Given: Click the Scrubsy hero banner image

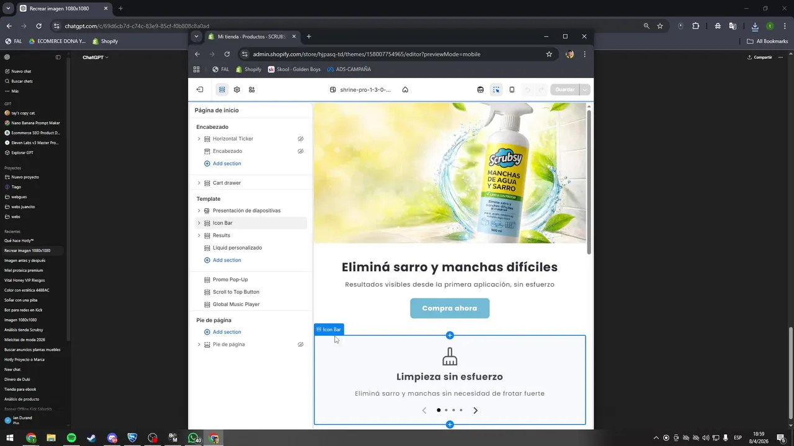Looking at the screenshot, I should (x=450, y=173).
